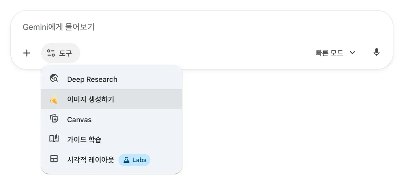This screenshot has width=405, height=185.
Task: Select the Canvas menu option
Action: [x=79, y=120]
